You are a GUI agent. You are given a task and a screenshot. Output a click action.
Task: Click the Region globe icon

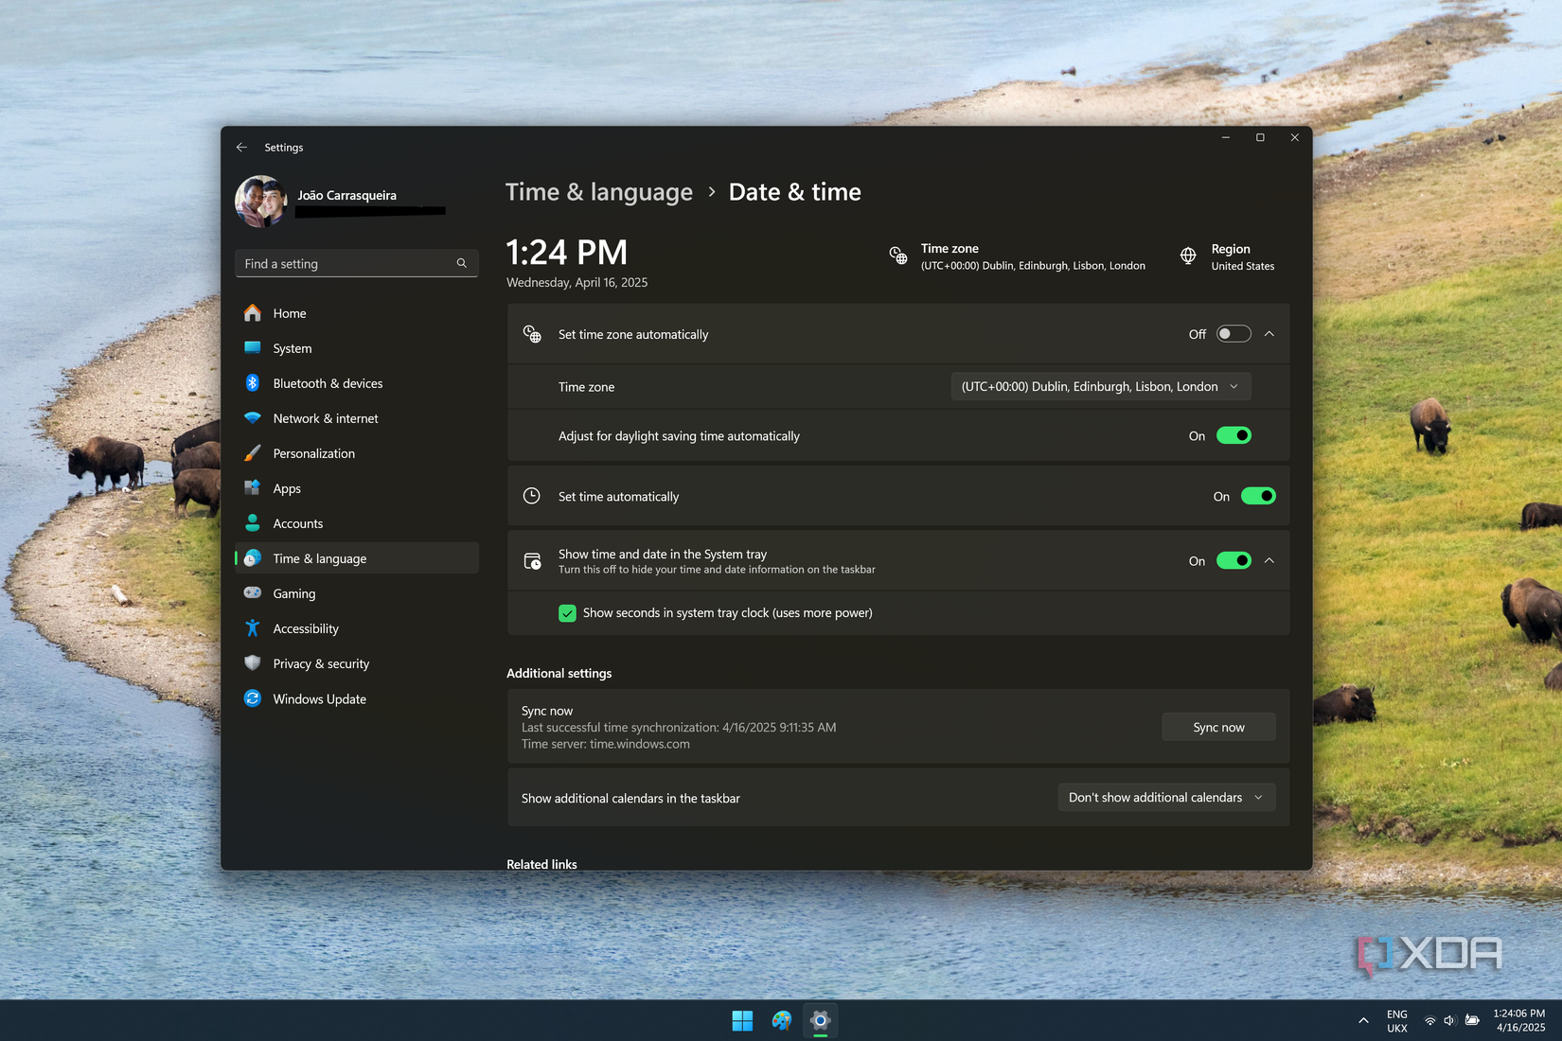click(x=1188, y=256)
